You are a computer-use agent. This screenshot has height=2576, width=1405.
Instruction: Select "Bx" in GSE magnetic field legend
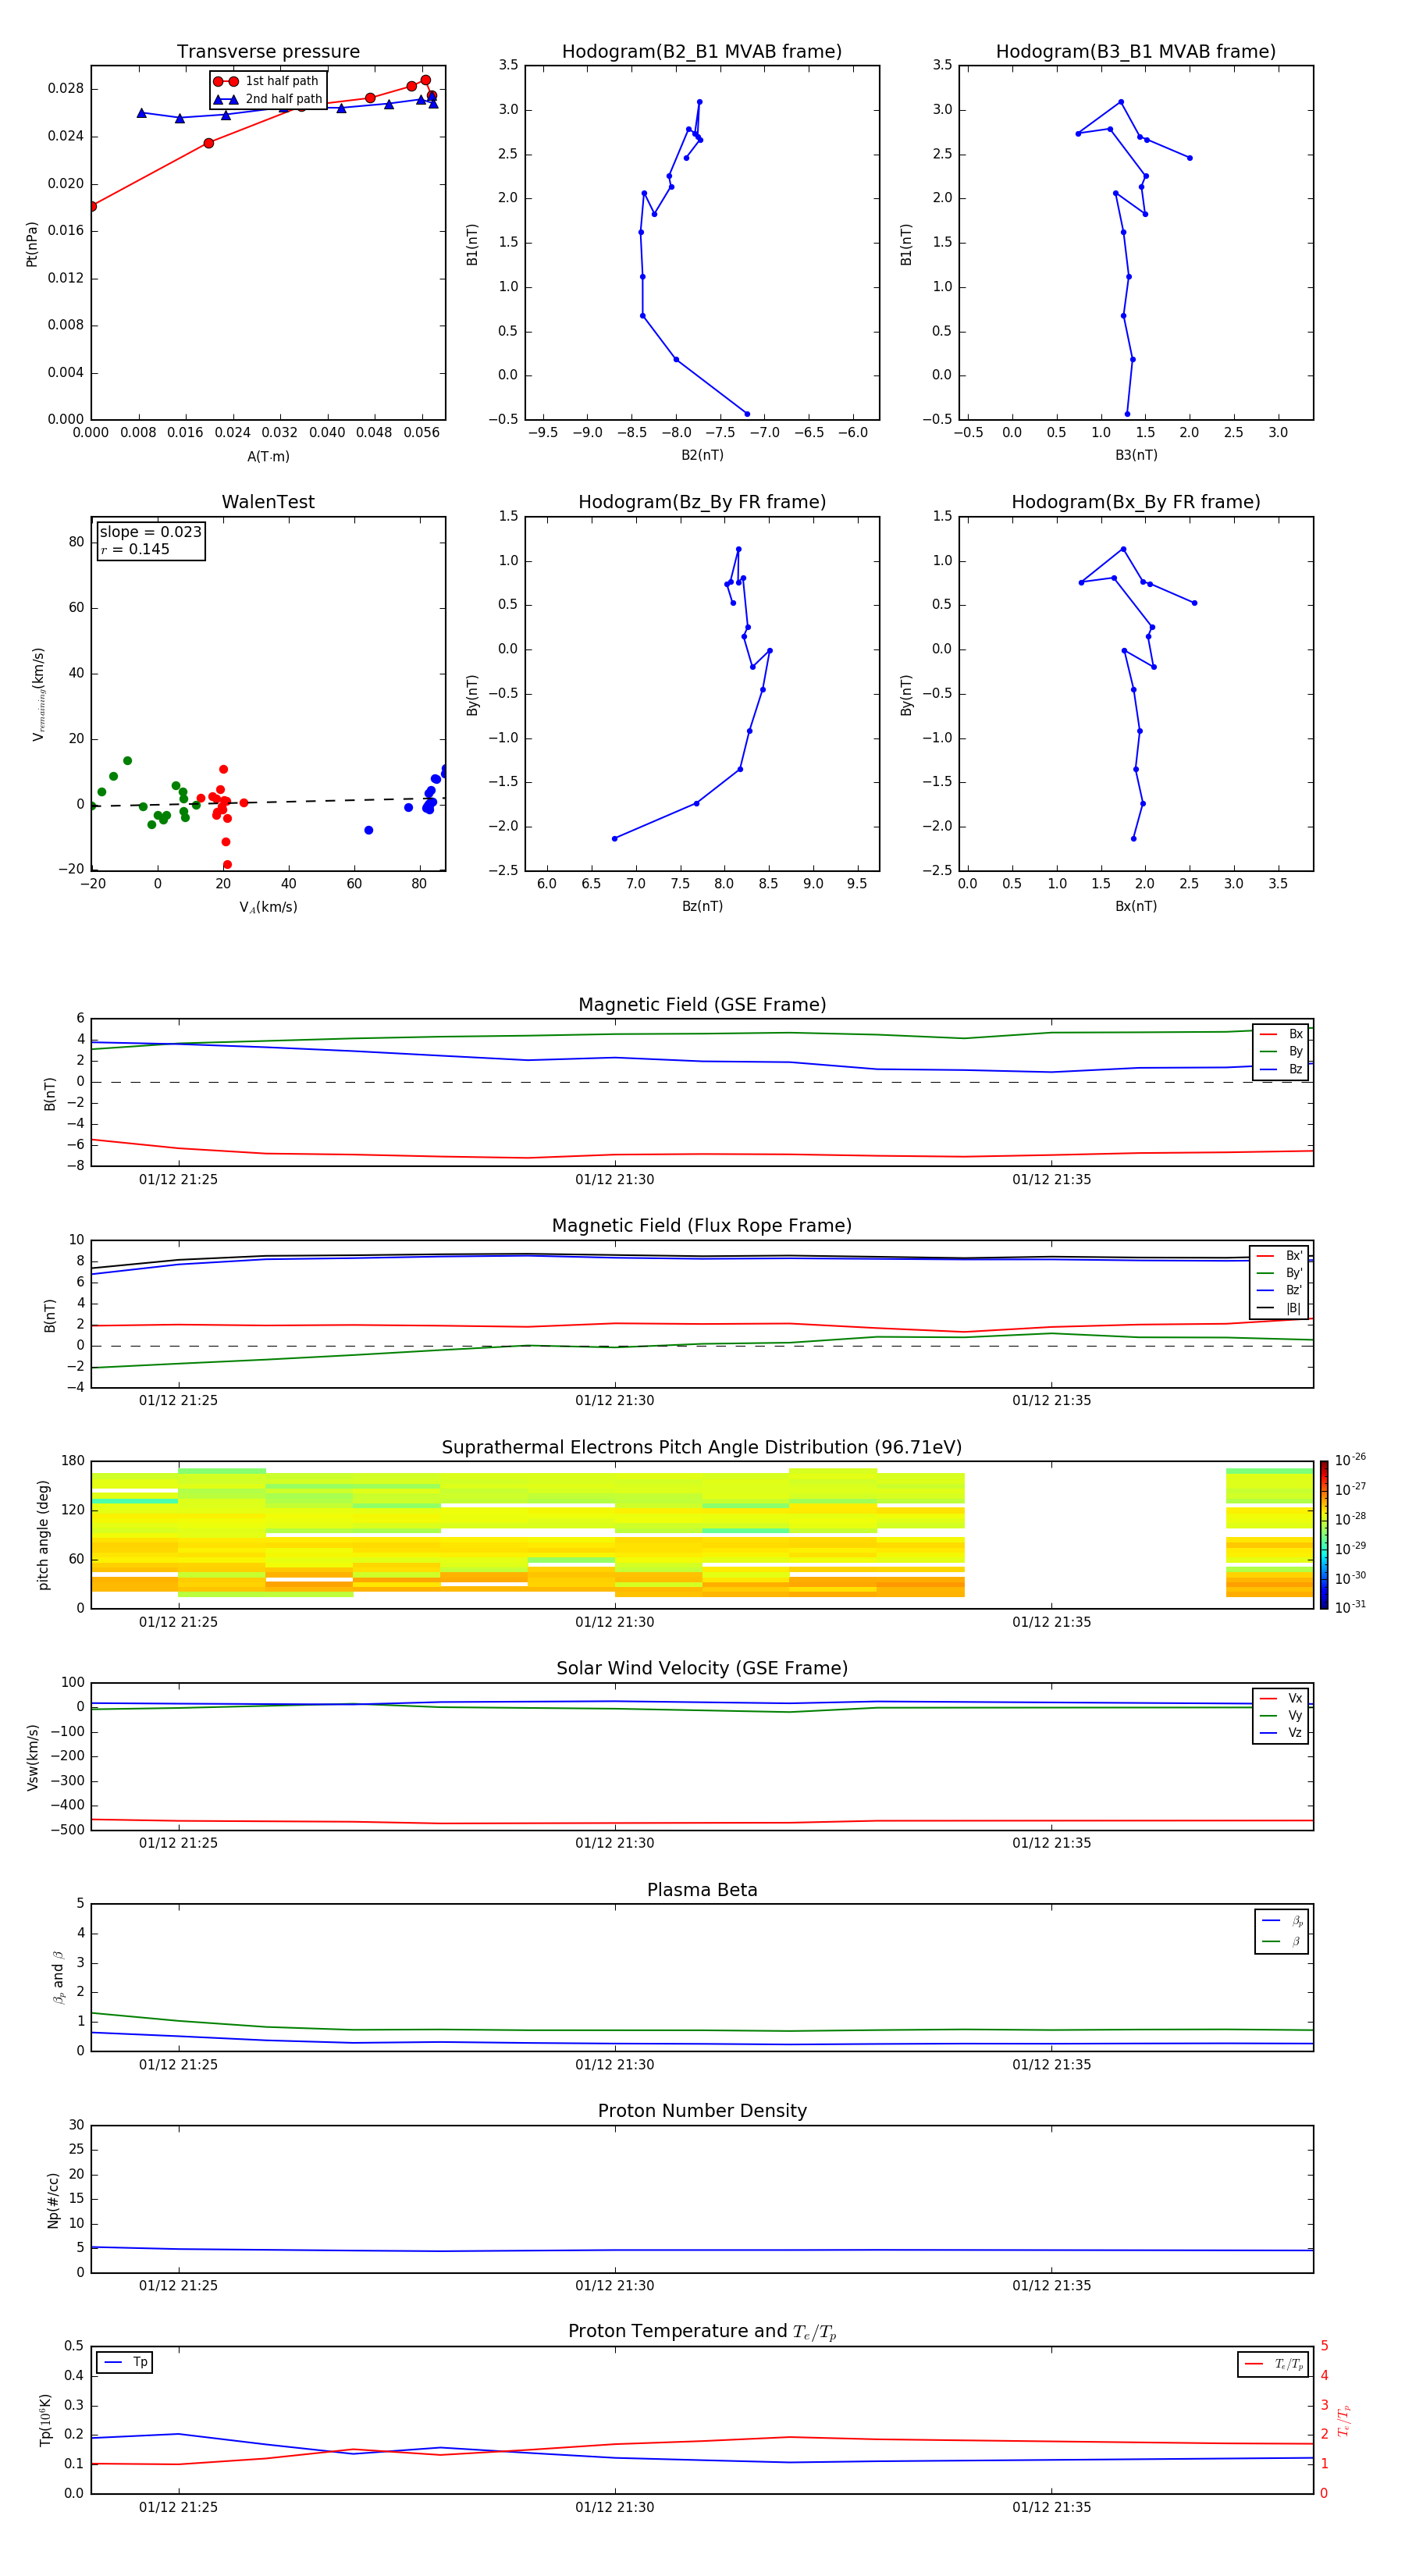coord(1282,1035)
